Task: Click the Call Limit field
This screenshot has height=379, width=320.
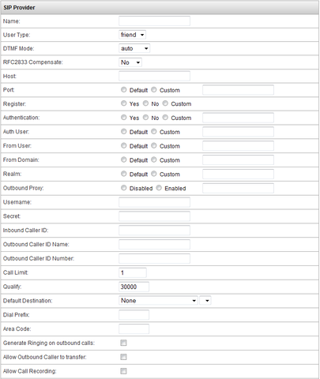Action: [133, 272]
